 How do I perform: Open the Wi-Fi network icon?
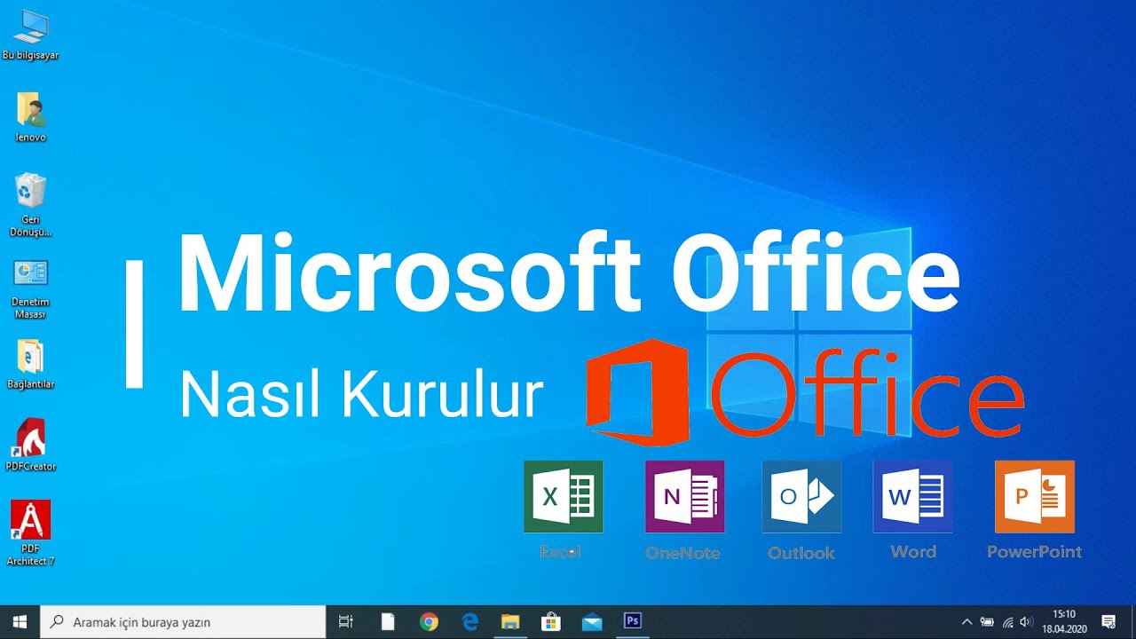[x=1007, y=622]
